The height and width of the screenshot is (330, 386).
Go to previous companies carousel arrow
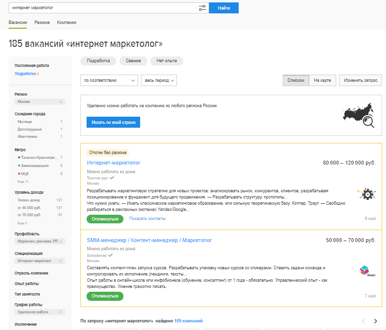click(364, 321)
